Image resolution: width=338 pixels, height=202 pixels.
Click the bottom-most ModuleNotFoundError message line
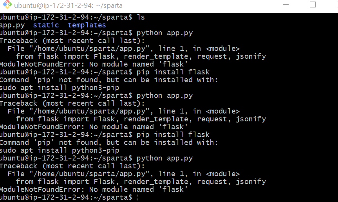[x=94, y=189]
